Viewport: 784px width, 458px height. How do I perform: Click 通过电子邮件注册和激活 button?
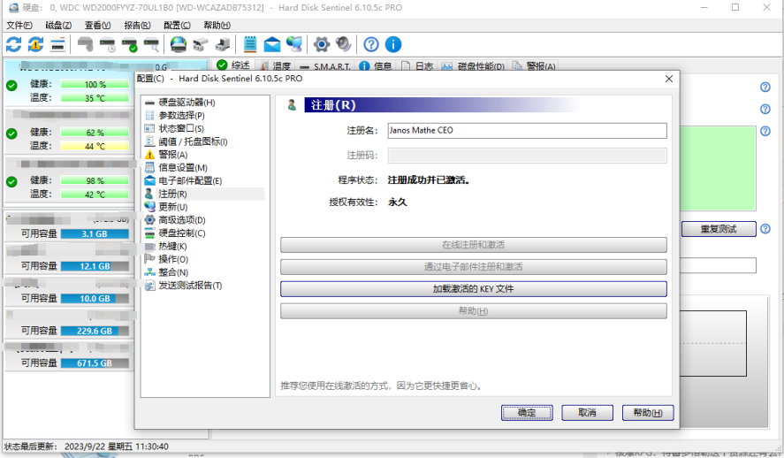point(474,266)
